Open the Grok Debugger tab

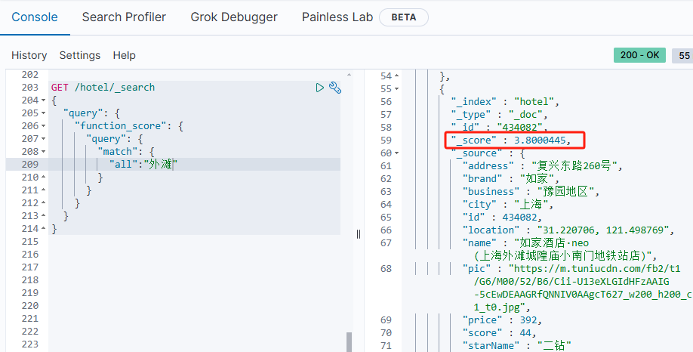[234, 17]
